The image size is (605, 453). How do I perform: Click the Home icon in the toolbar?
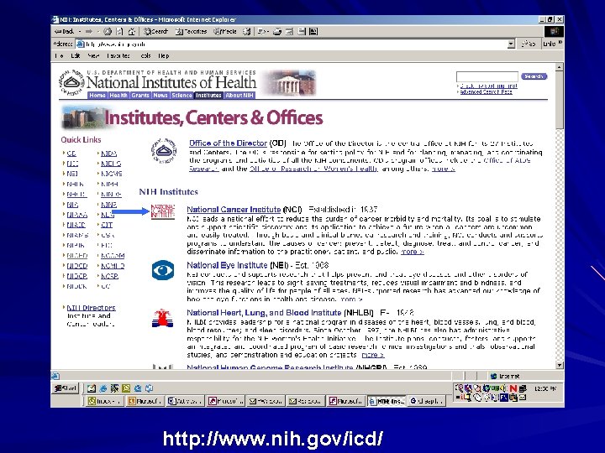132,32
